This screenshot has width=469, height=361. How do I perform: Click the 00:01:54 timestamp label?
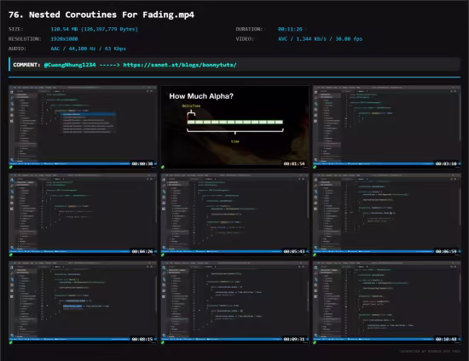(x=294, y=163)
